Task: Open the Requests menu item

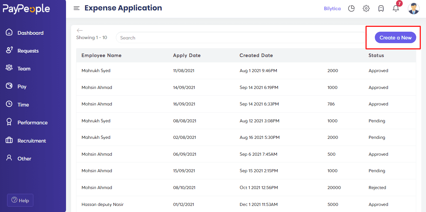Action: 28,51
